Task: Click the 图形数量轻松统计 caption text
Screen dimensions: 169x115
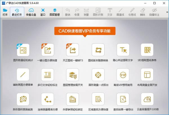Action: (23, 60)
